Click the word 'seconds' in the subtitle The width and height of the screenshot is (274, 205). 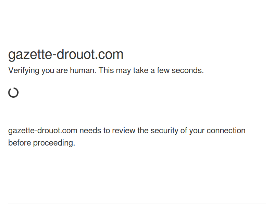click(x=187, y=70)
